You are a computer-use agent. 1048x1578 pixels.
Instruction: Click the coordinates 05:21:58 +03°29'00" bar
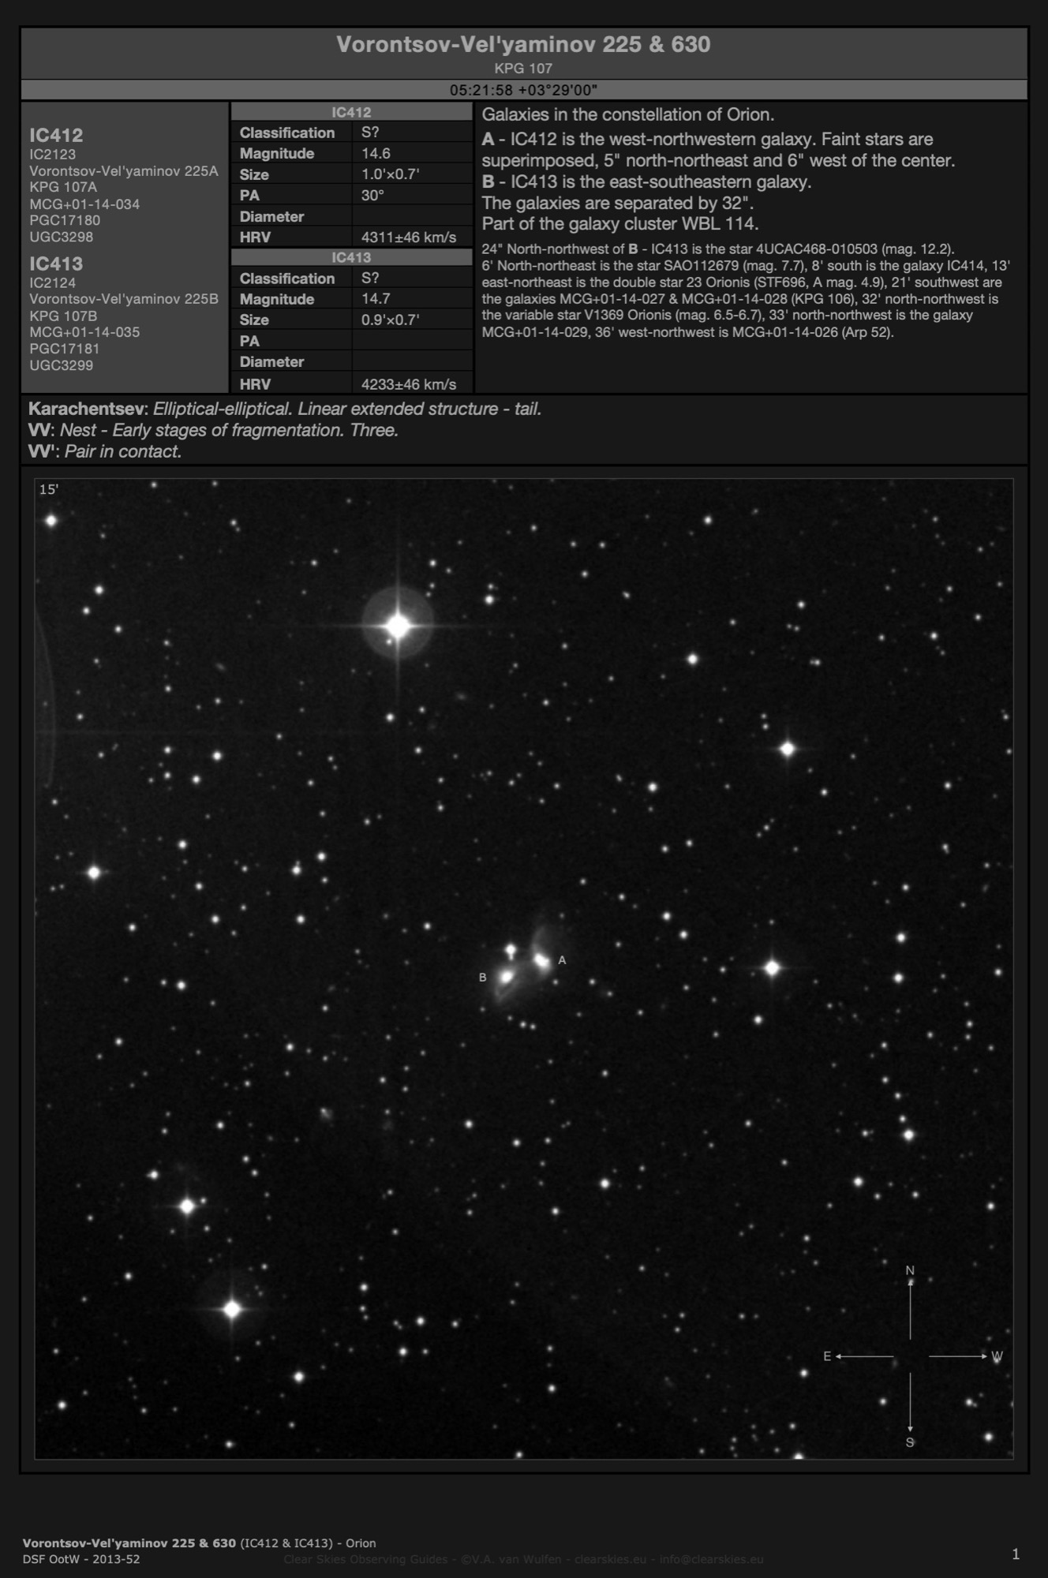coord(523,90)
